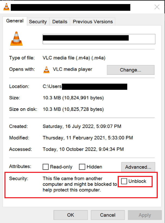Show the Previous Versions tab

[x=93, y=22]
